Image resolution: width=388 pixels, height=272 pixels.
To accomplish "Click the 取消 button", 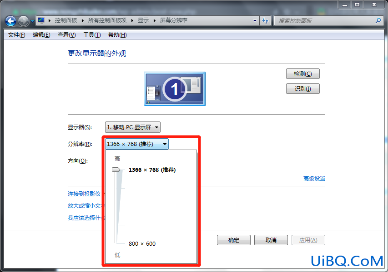I will (271, 240).
